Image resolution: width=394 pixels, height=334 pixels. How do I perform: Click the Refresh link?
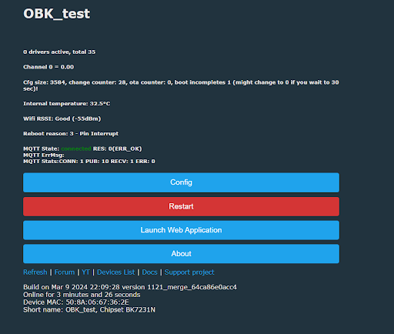[35, 272]
